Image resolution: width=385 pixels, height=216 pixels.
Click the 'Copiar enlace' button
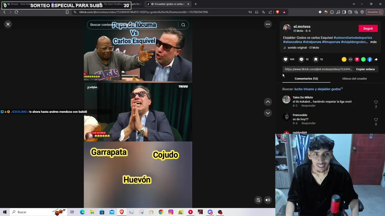[365, 69]
